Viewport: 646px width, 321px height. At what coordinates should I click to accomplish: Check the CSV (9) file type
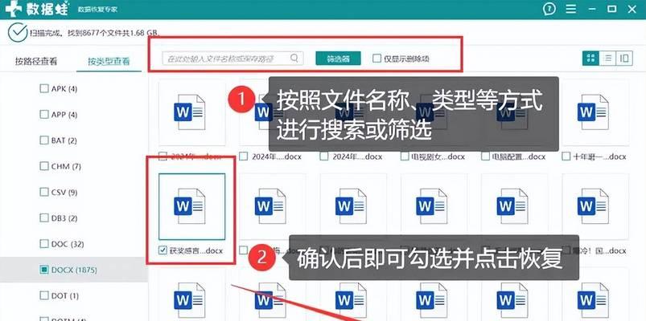[x=44, y=192]
